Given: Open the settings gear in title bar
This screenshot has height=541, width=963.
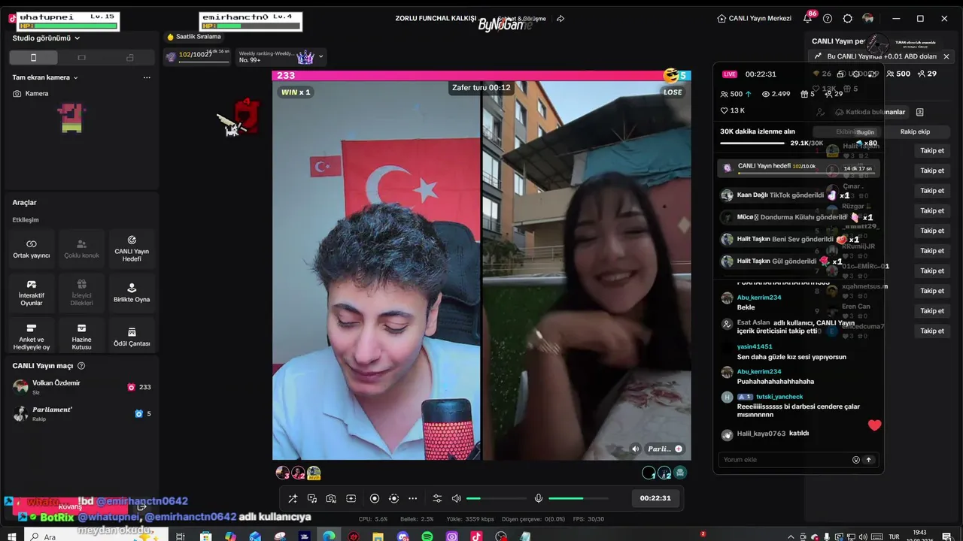Looking at the screenshot, I should [x=848, y=19].
